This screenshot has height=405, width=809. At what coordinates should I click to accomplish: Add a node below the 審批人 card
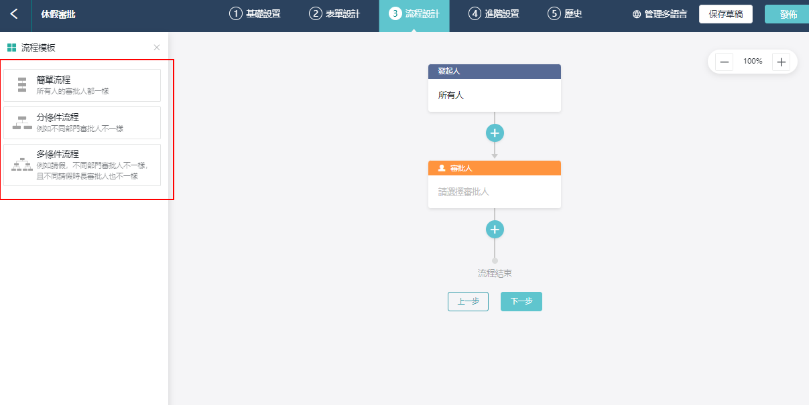[x=495, y=230]
